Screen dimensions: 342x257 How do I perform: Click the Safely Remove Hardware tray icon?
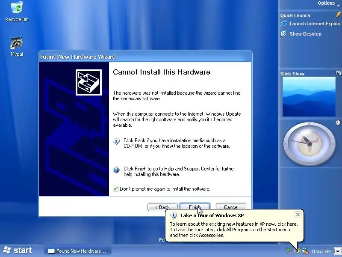click(289, 251)
